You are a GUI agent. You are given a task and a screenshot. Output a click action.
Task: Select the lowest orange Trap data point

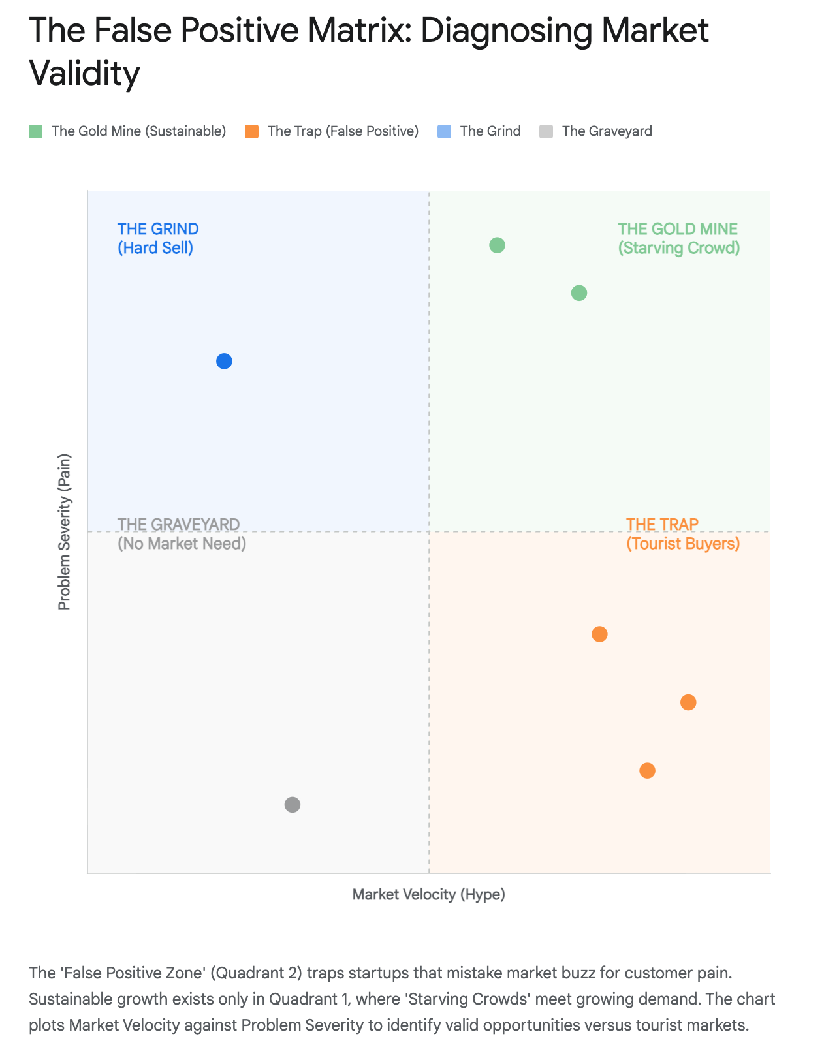pyautogui.click(x=647, y=771)
